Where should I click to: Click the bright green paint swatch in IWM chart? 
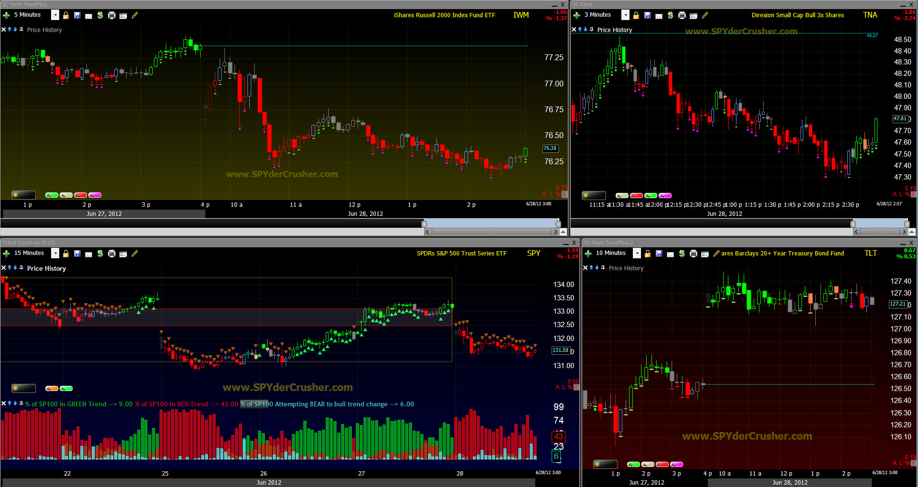tap(52, 195)
